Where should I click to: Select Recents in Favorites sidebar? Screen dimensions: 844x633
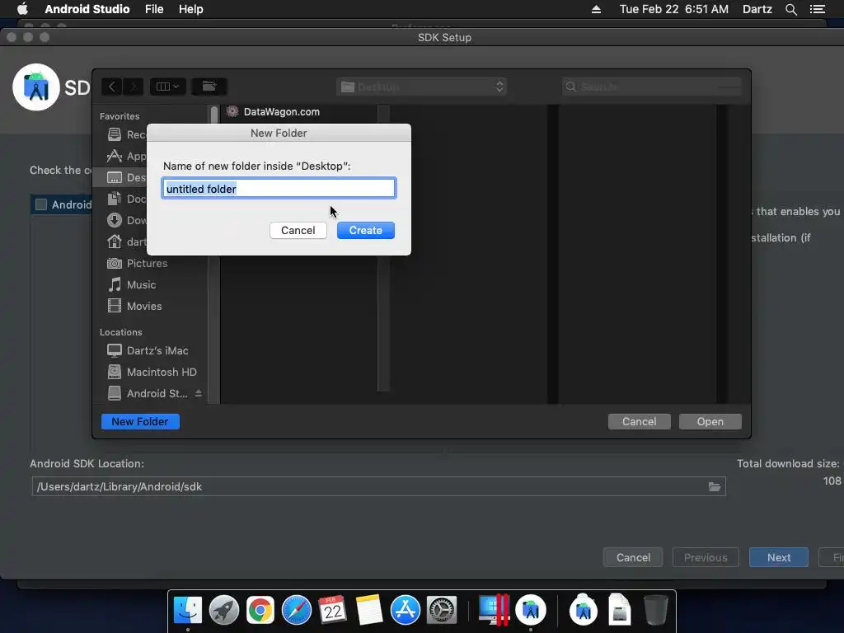(127, 134)
